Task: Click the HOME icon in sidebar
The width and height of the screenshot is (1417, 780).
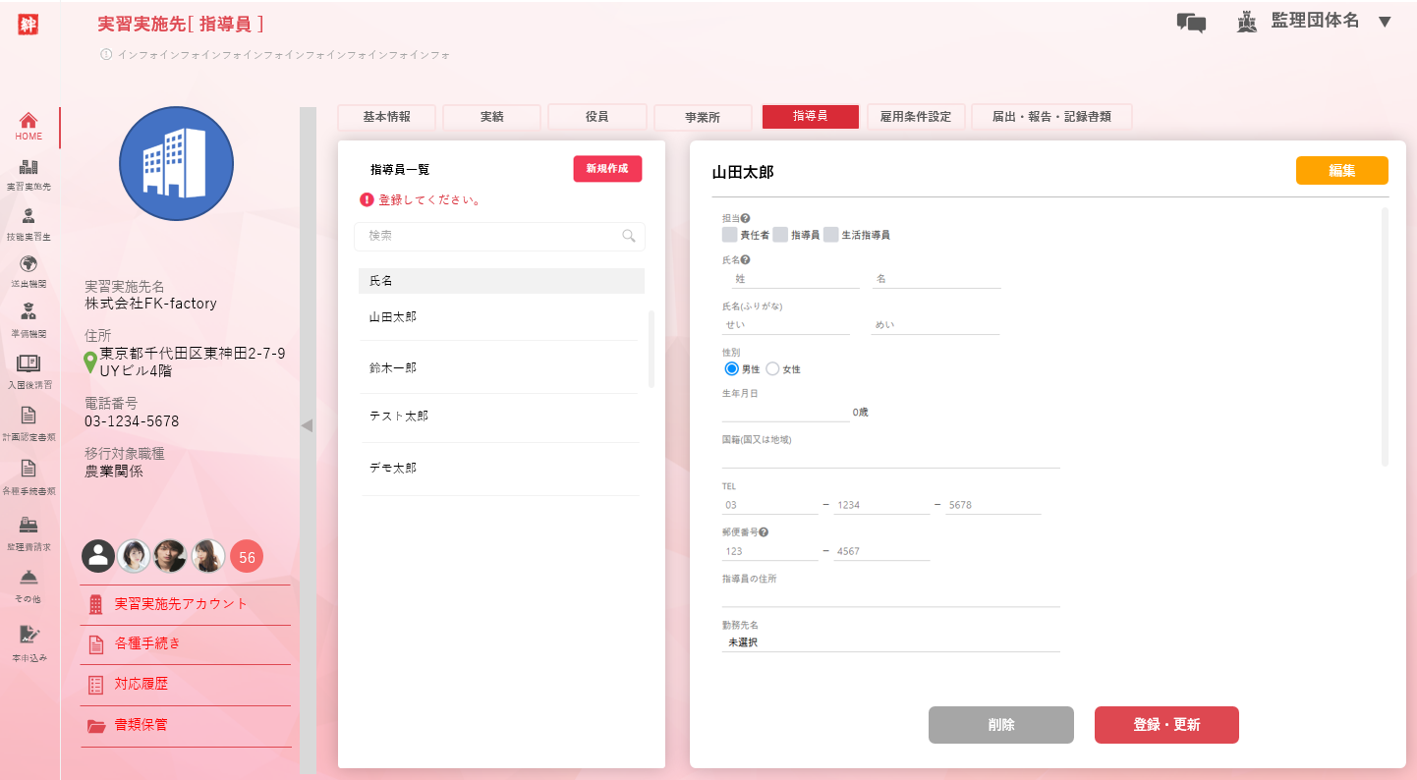Action: tap(28, 121)
